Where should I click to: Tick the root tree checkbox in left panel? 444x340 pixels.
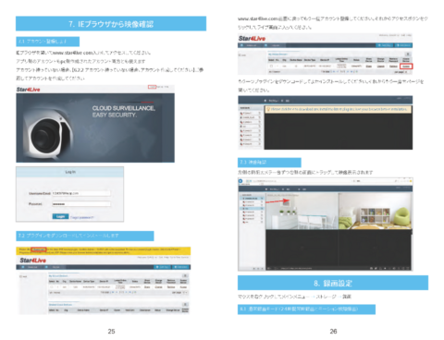coord(21,276)
